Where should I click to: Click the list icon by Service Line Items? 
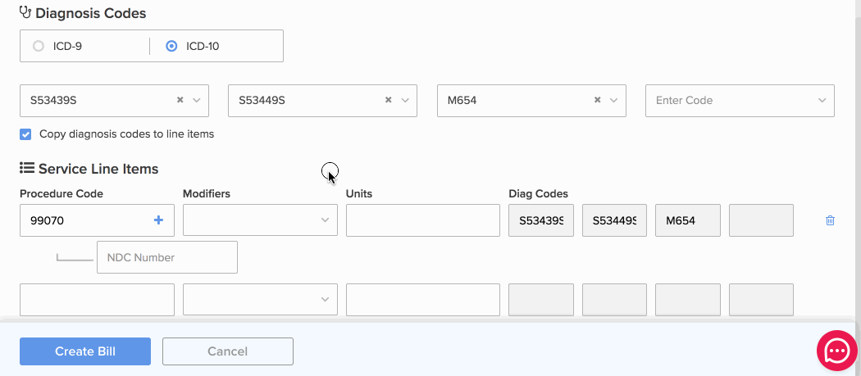(x=26, y=167)
